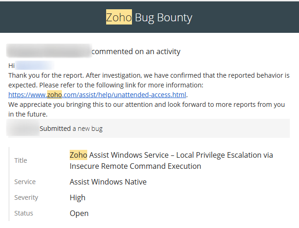
Task: Click the blurred commenter name at top
Action: point(48,51)
